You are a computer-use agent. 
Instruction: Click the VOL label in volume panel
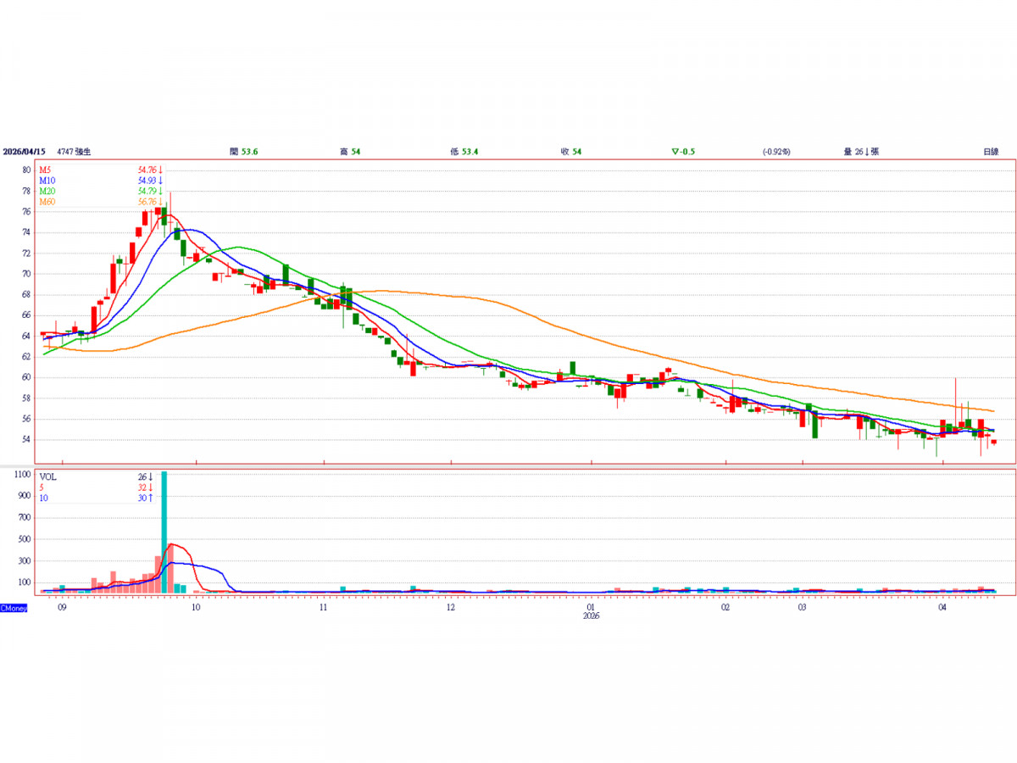tap(48, 476)
